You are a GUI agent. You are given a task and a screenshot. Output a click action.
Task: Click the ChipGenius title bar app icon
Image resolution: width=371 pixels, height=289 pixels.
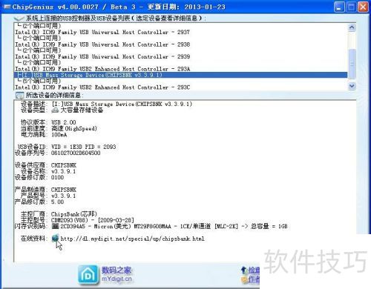7,7
